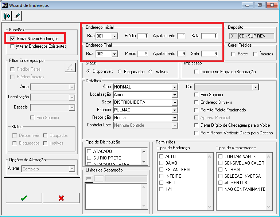
Task: Toggle Gerar Novos Endereços checkbox
Action: click(x=12, y=39)
